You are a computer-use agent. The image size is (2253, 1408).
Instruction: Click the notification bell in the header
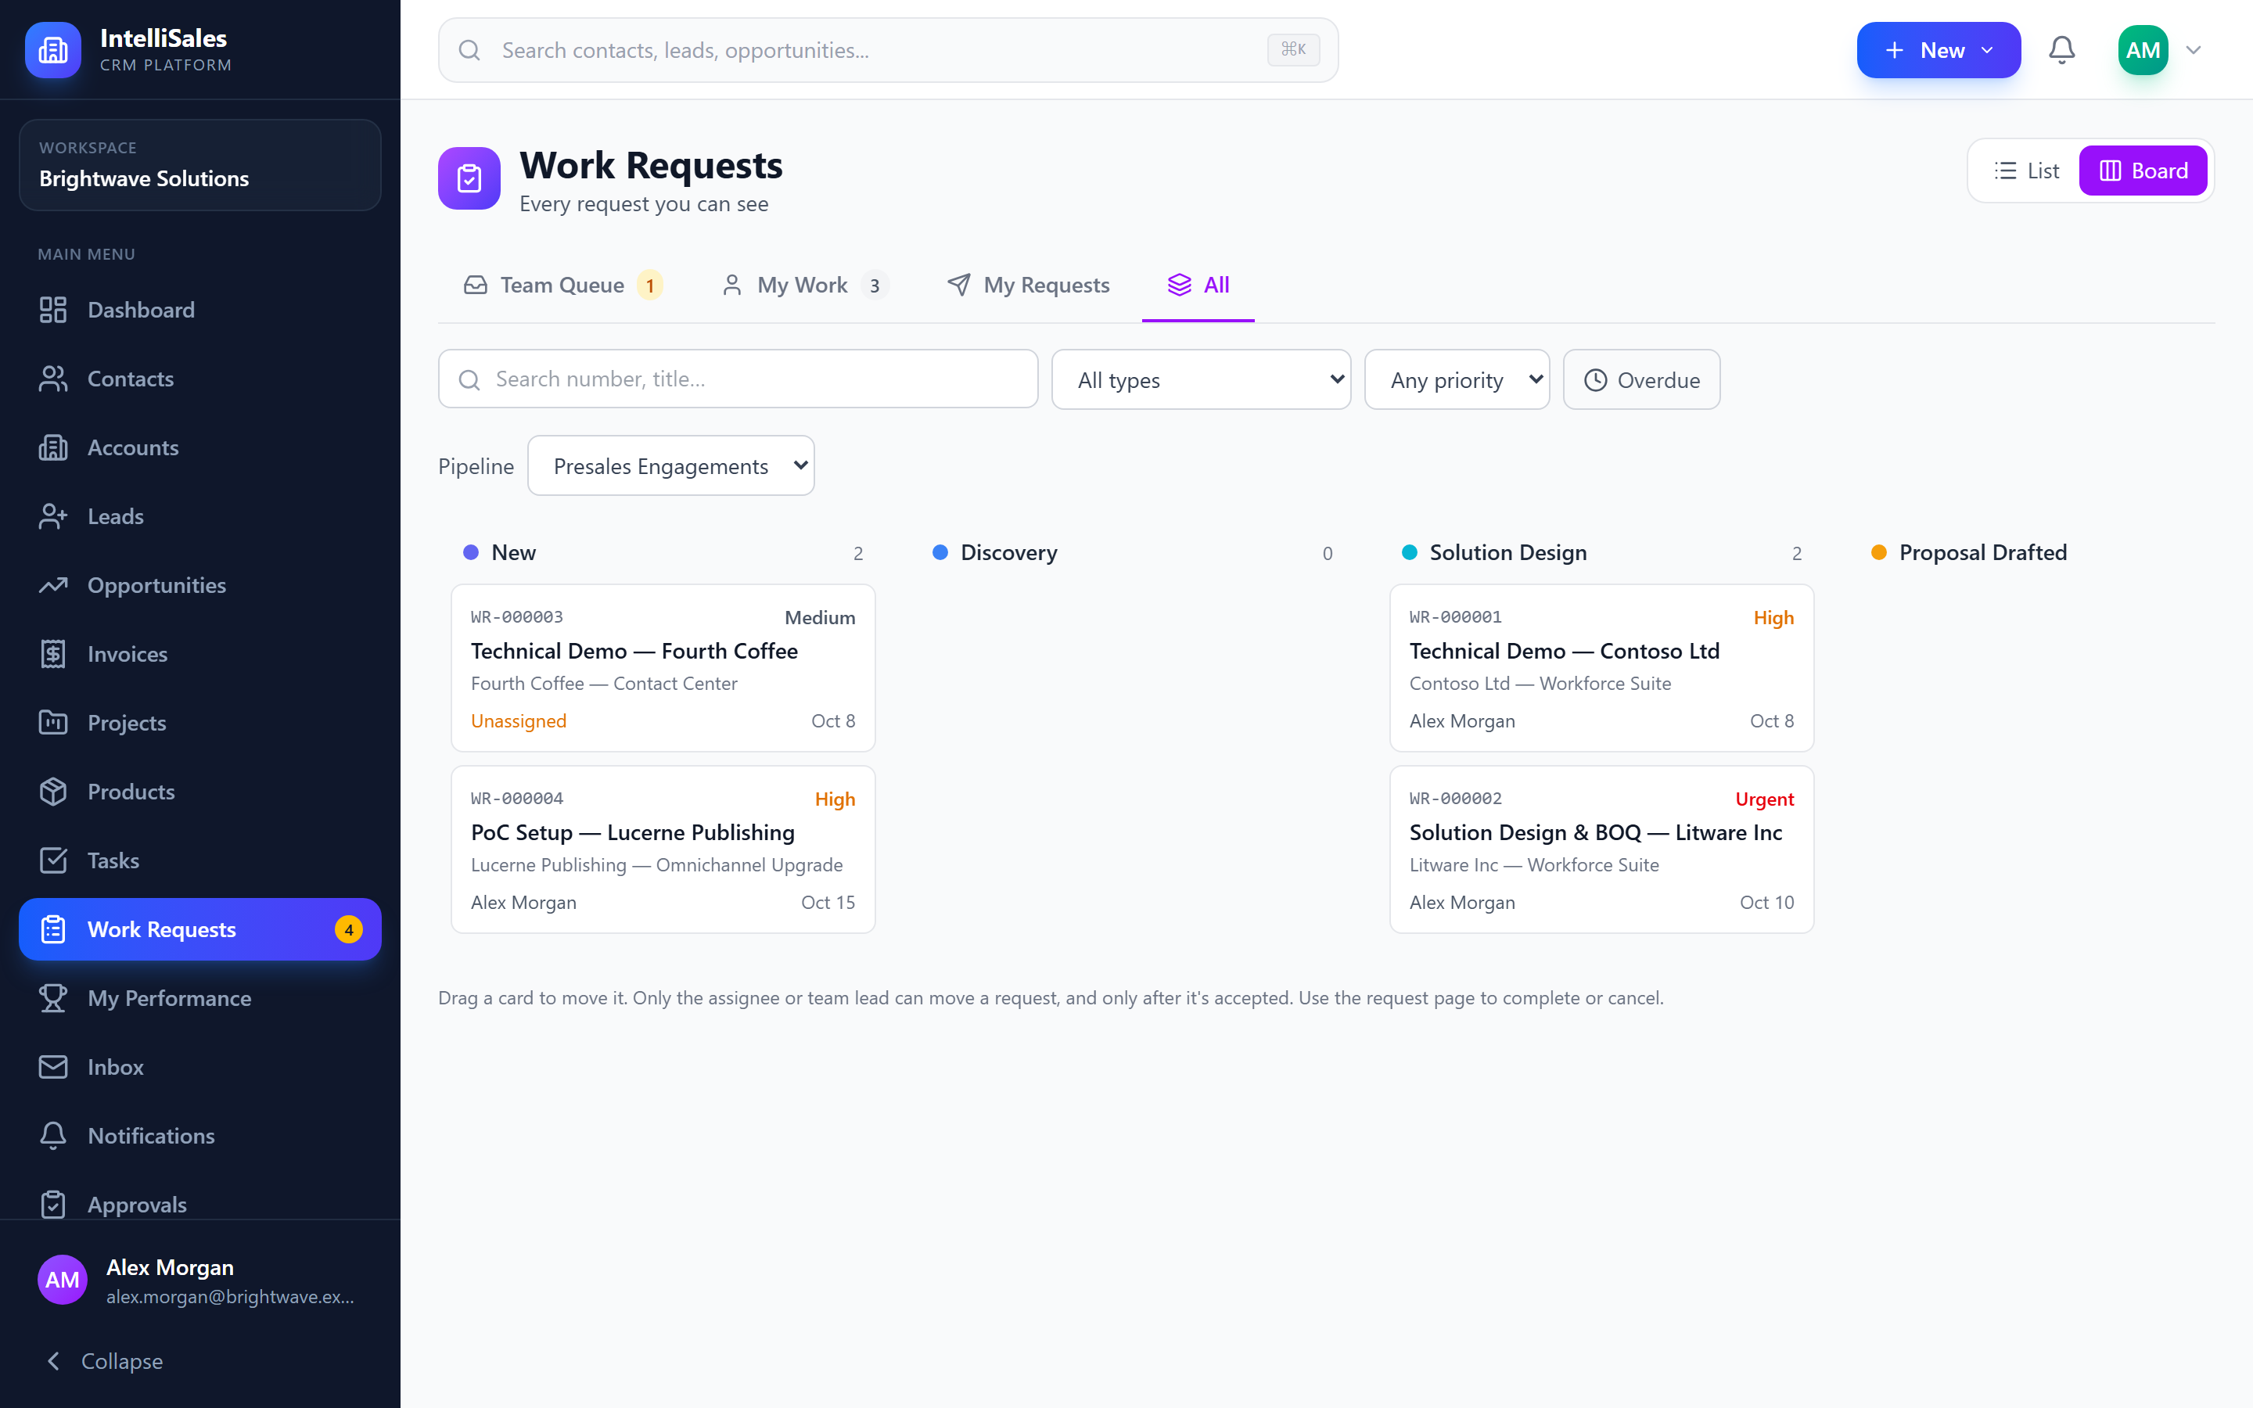point(2062,50)
